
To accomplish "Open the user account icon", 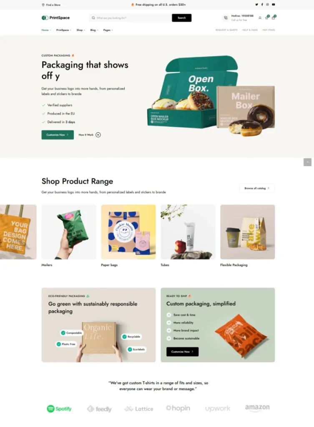I will 260,18.
